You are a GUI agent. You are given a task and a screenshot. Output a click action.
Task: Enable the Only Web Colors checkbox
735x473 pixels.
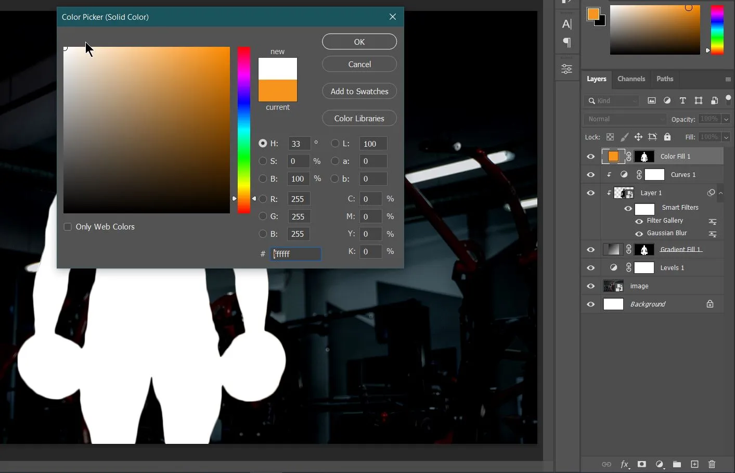point(68,227)
